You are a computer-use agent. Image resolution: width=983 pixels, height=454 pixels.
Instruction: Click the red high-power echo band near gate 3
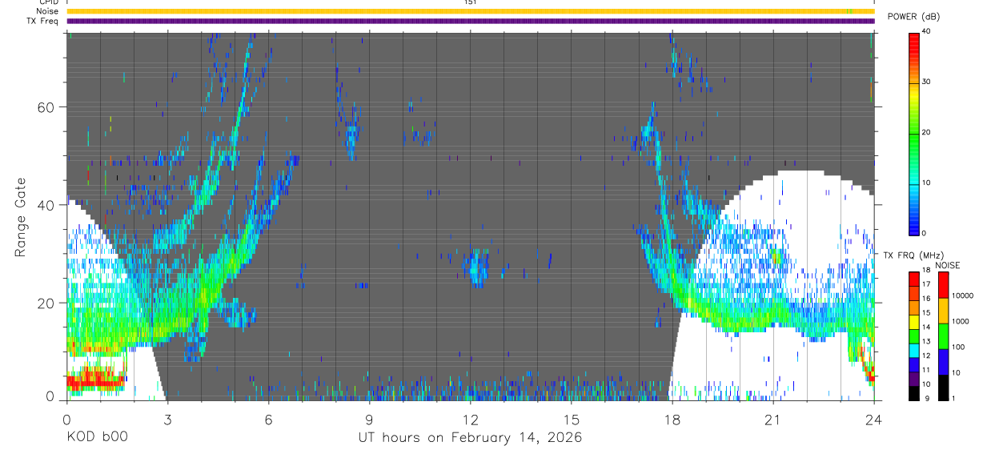pos(94,381)
